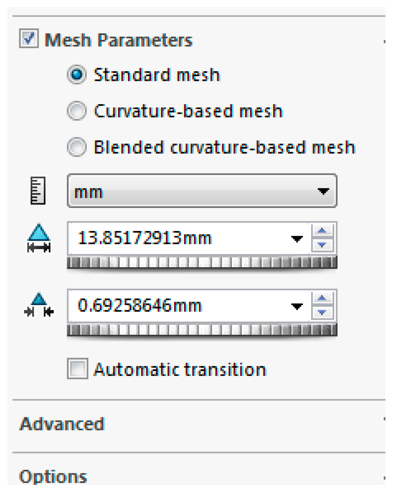Open the global size value dropdown arrow
This screenshot has height=498, width=397.
(297, 239)
